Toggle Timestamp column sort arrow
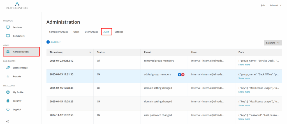287x124 pixels. pyautogui.click(x=90, y=52)
